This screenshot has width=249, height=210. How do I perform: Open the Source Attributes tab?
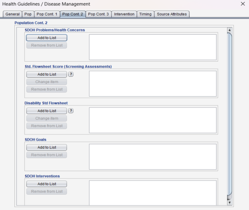[x=172, y=14]
